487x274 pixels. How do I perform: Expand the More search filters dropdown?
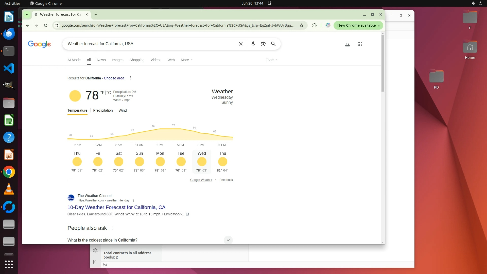[x=186, y=60]
